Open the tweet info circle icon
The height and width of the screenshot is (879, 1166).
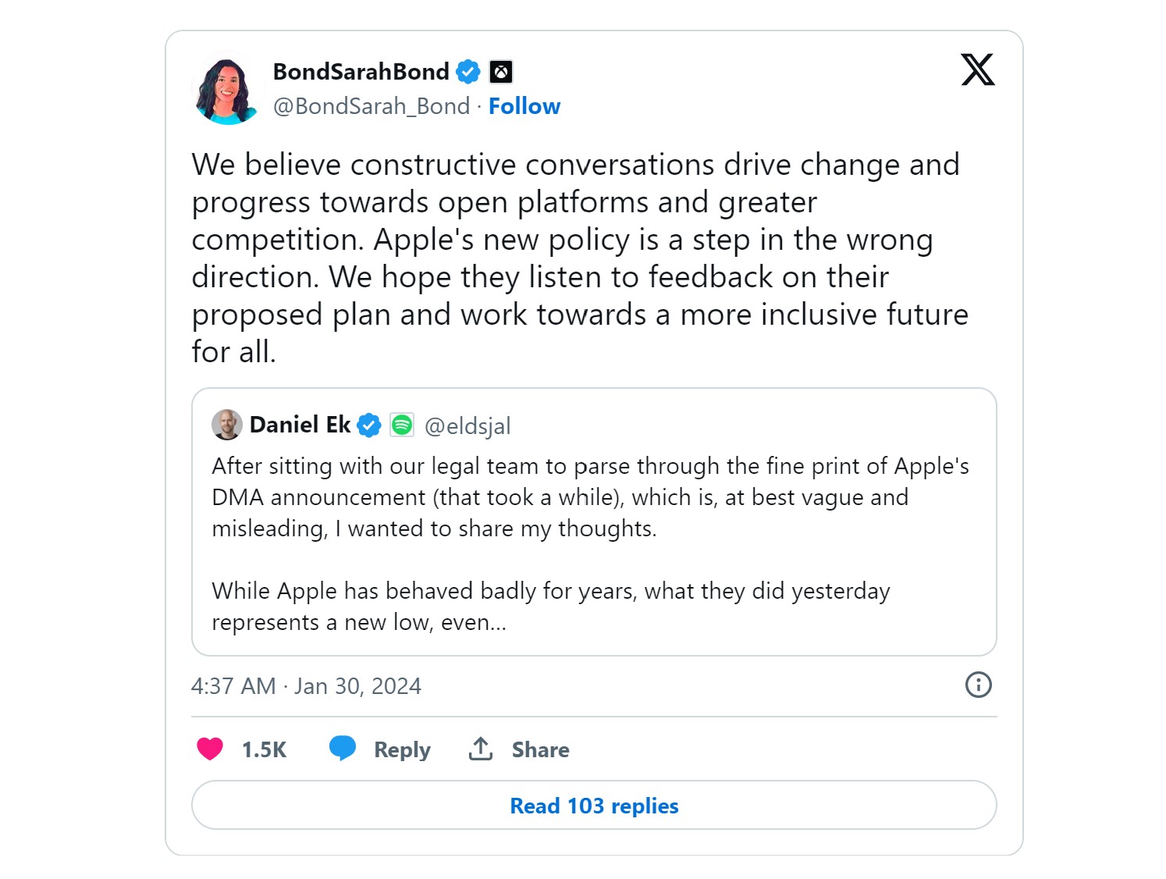978,685
